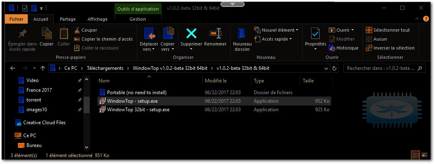Switch to the Accueil tab
The width and height of the screenshot is (435, 164).
pyautogui.click(x=41, y=19)
